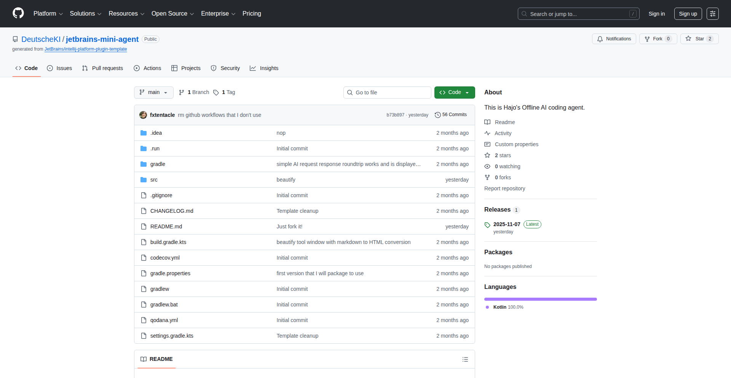This screenshot has height=378, width=731.
Task: Switch to the Issues tab
Action: coord(59,68)
